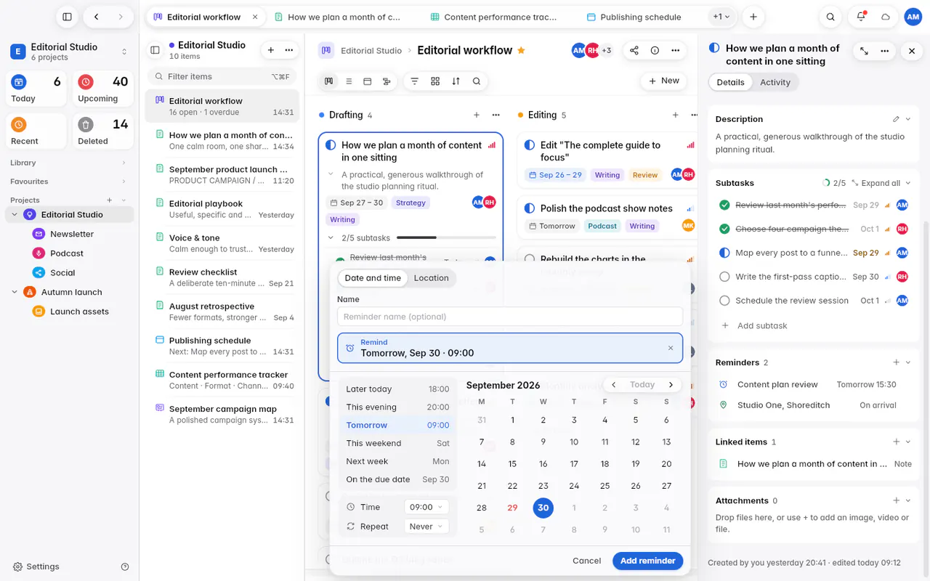
Task: Open Settings in the sidebar footer
Action: coord(36,566)
